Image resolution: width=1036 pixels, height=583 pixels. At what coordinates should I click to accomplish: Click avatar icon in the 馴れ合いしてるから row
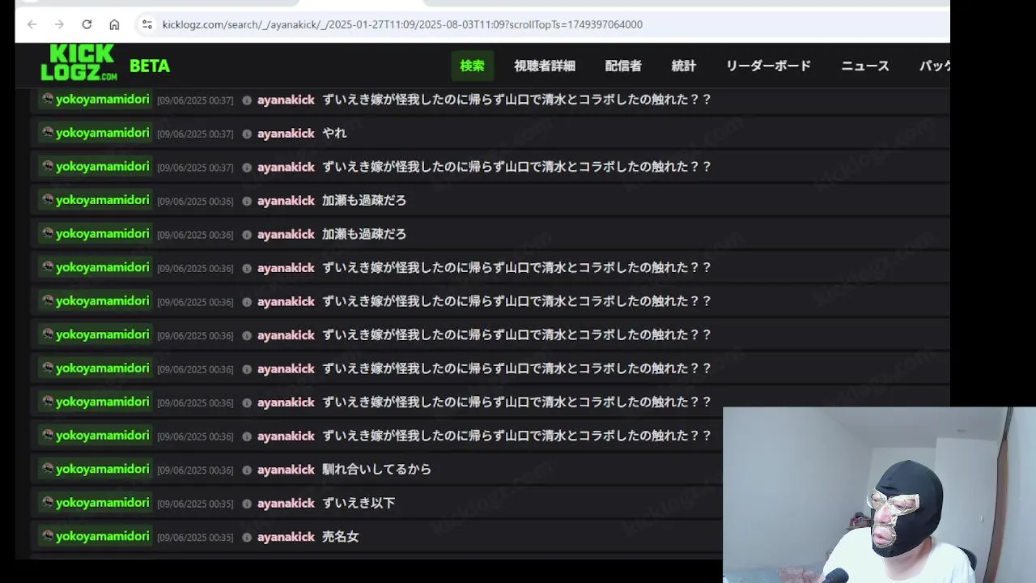tap(48, 469)
